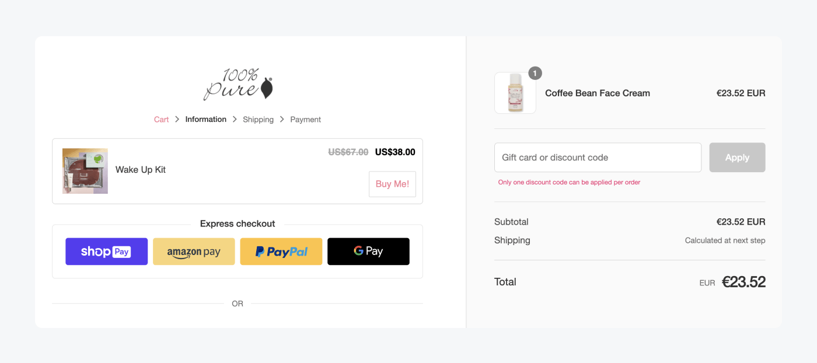
Task: Pay with PayPal
Action: click(281, 251)
